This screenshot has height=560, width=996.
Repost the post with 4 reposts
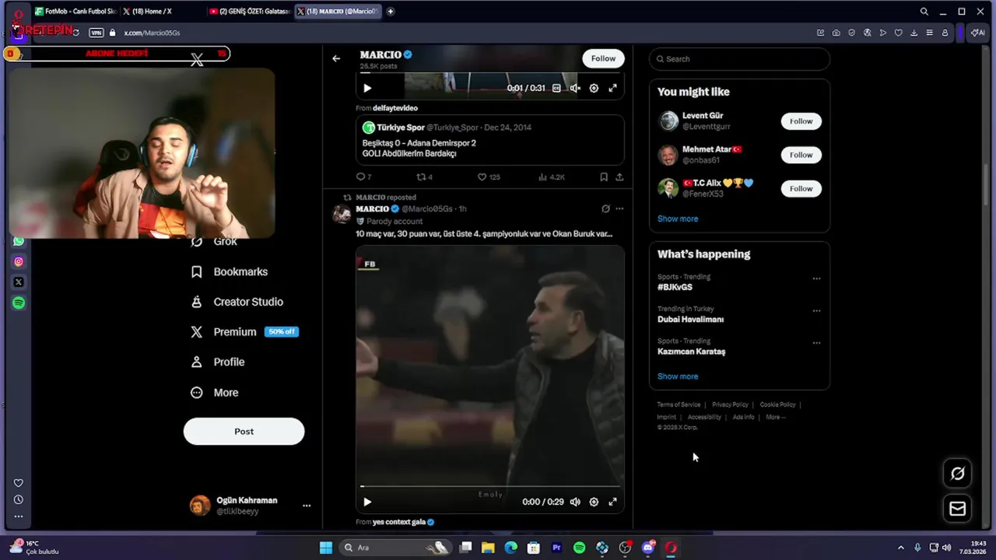pos(424,177)
